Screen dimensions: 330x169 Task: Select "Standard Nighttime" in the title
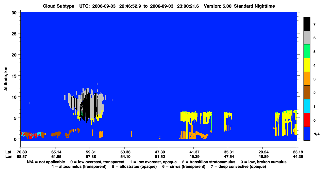tap(254, 6)
